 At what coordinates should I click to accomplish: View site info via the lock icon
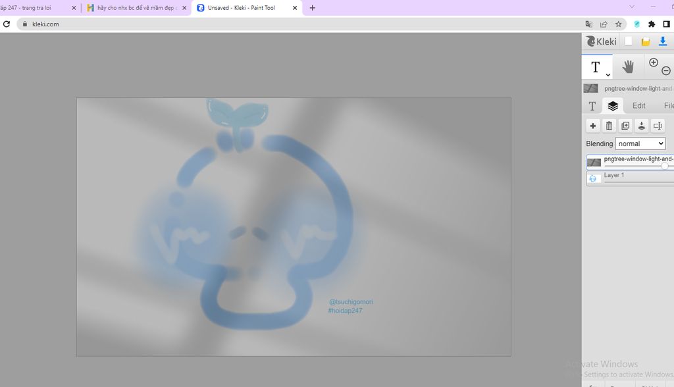(x=24, y=24)
